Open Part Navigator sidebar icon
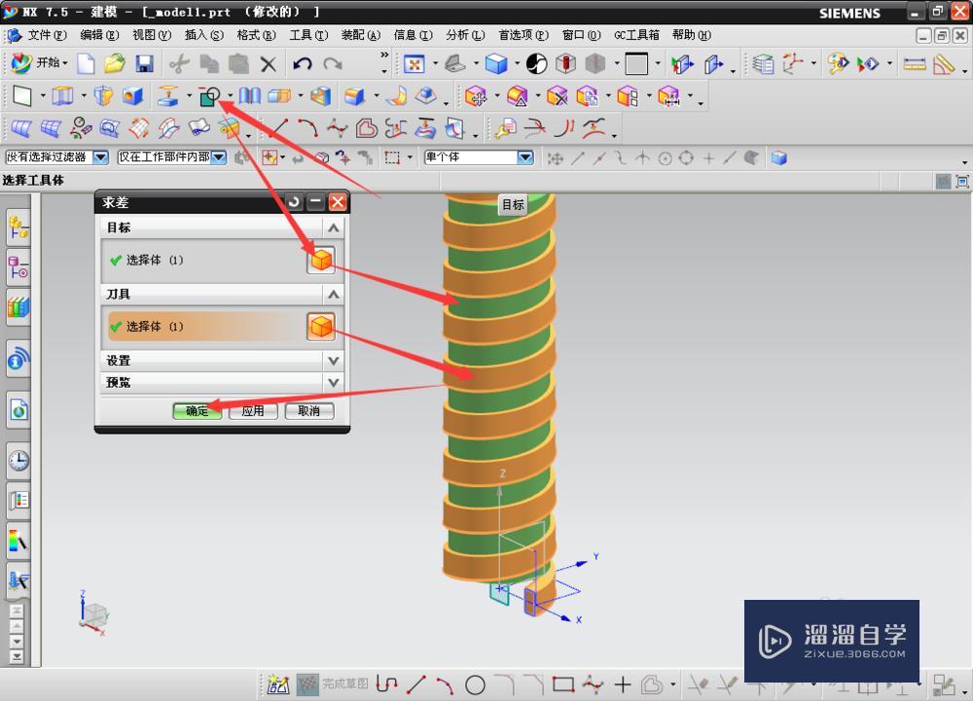Image resolution: width=973 pixels, height=701 pixels. (x=18, y=267)
